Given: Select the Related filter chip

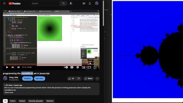Looking at the screenshot, I should [x=22, y=101].
